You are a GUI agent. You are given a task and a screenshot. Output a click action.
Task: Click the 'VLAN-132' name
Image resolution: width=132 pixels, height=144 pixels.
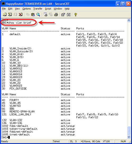(16, 120)
